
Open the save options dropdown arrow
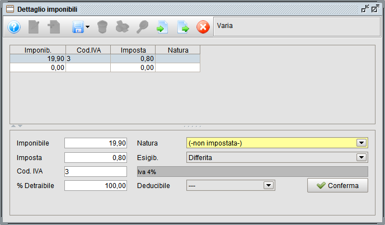click(x=87, y=27)
